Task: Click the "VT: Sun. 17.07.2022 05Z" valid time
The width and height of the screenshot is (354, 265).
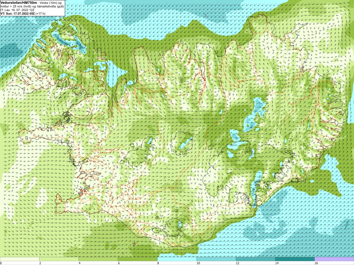Action: 17,14
